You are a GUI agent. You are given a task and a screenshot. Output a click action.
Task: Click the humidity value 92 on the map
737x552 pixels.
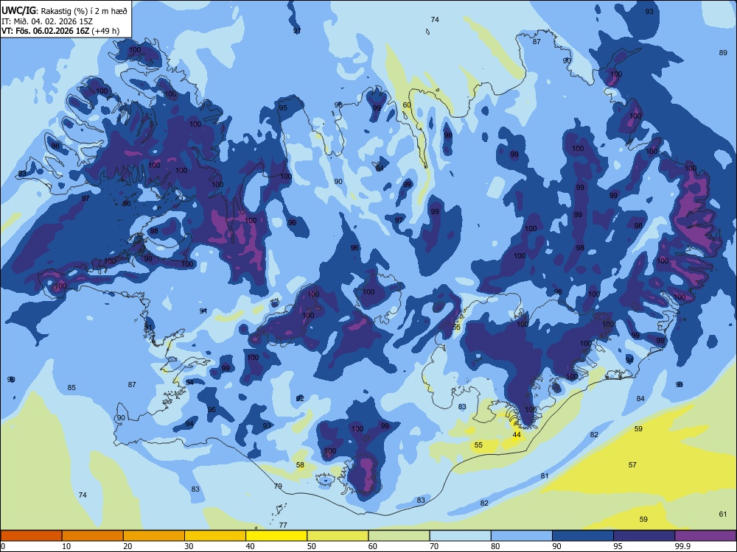(x=300, y=398)
